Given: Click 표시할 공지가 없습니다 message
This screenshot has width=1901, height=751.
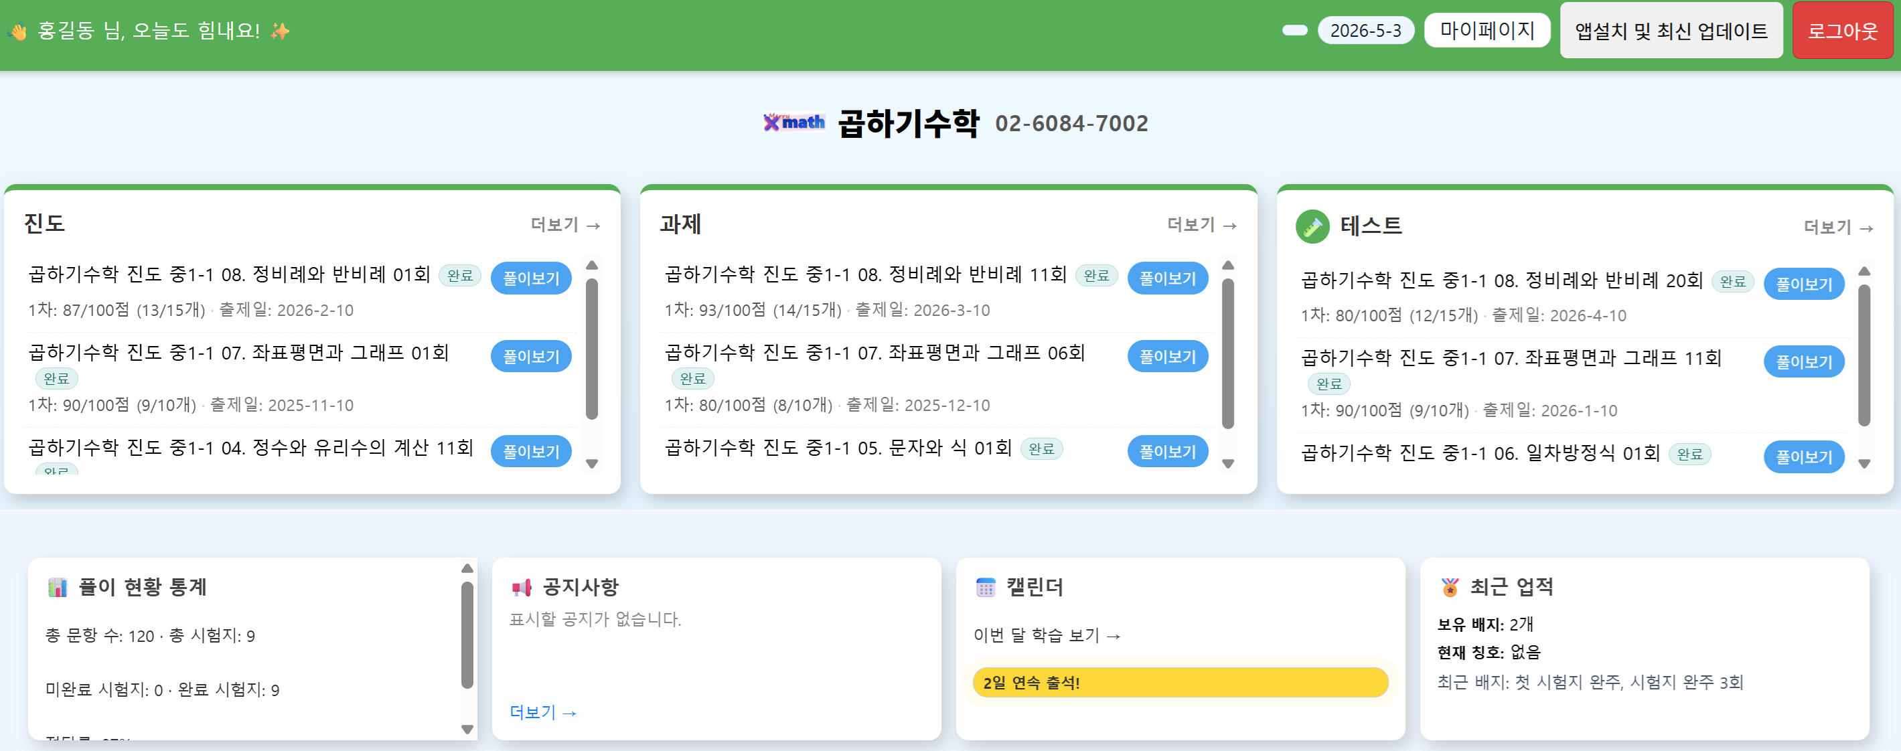Looking at the screenshot, I should [x=595, y=619].
